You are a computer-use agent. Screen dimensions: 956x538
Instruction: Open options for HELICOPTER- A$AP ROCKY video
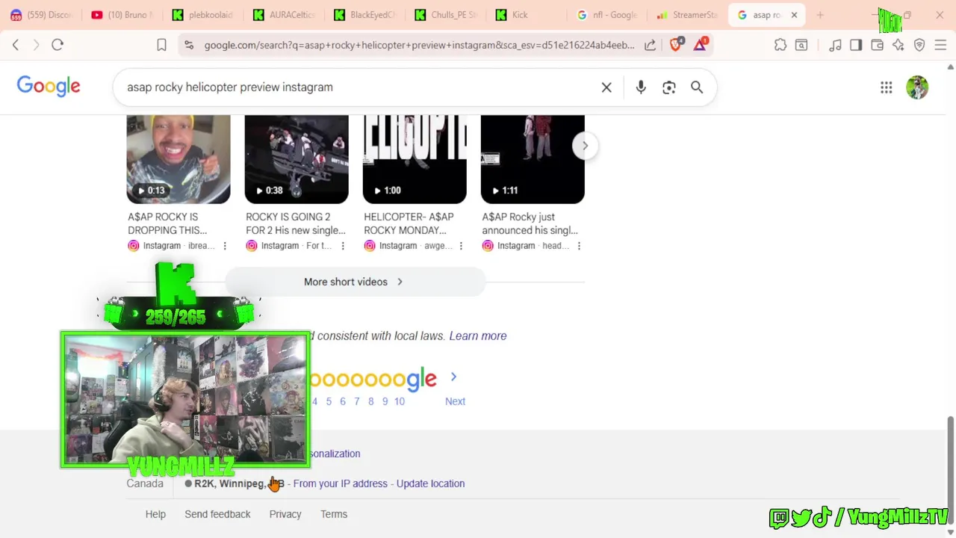pos(461,246)
